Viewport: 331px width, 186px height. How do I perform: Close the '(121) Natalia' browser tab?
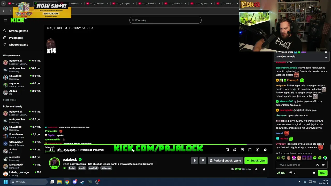coord(159,4)
